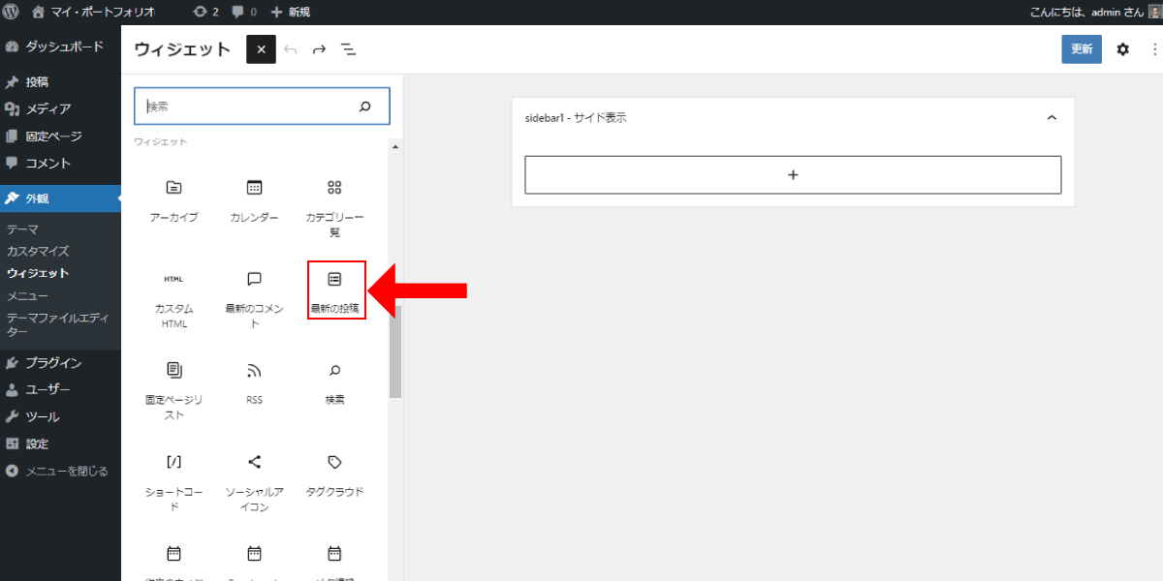Collapse sidebar with メニューを閉じる
The width and height of the screenshot is (1163, 581).
60,472
